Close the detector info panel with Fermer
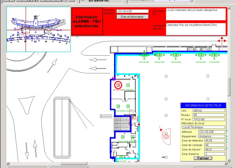Screen dimensions: 235x168 tap(203, 158)
